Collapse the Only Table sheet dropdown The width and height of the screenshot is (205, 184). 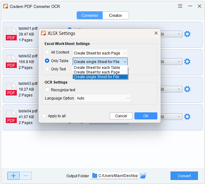tap(100, 62)
